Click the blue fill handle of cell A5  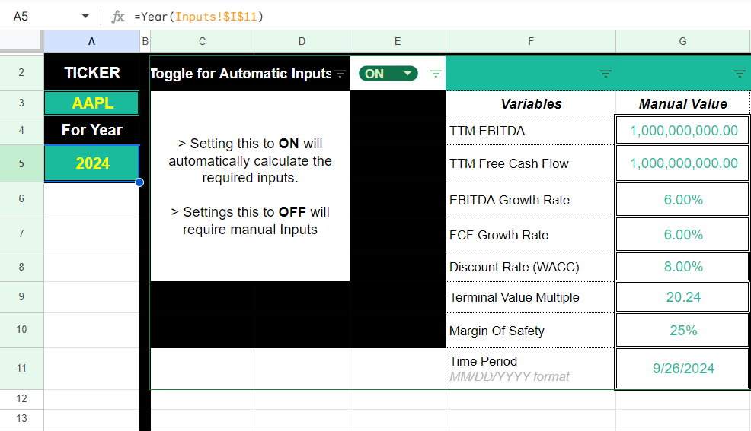(139, 182)
